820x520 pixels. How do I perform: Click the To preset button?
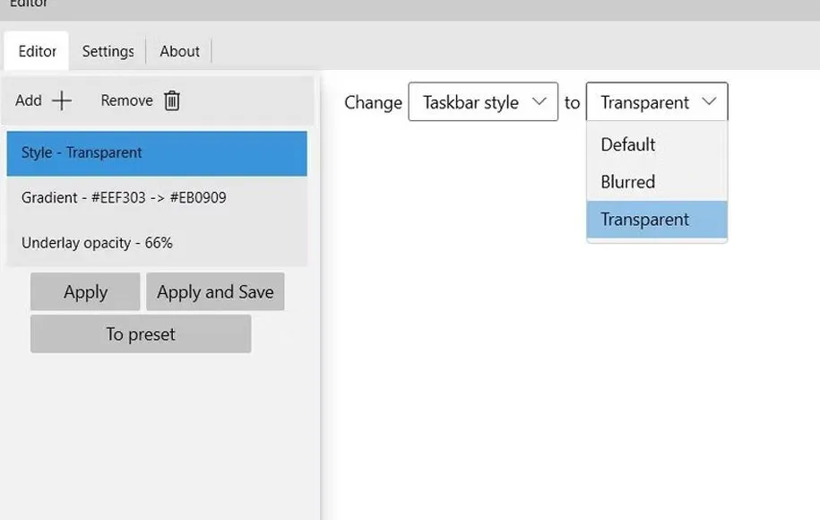point(141,334)
